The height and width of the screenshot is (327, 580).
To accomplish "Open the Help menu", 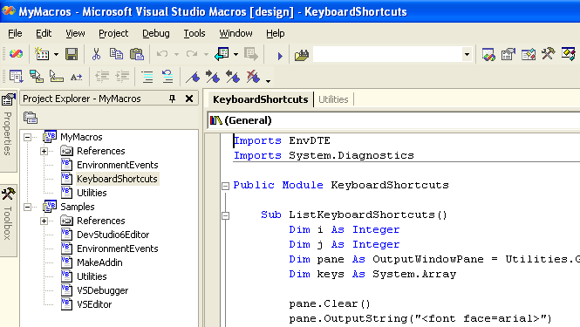I will [276, 33].
